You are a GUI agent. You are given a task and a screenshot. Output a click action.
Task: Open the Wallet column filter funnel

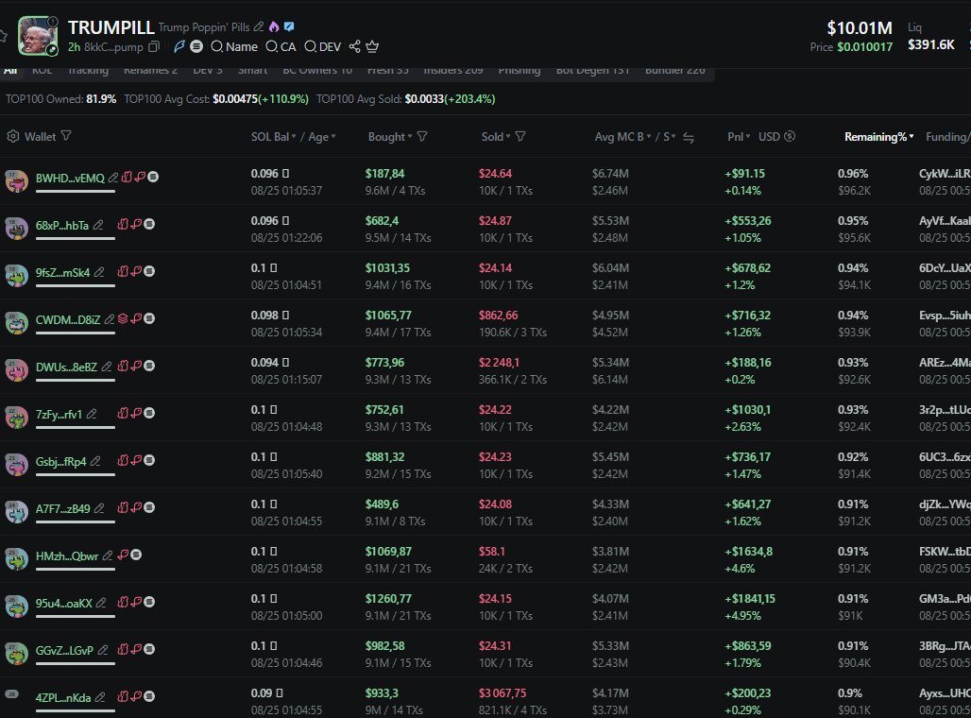66,136
